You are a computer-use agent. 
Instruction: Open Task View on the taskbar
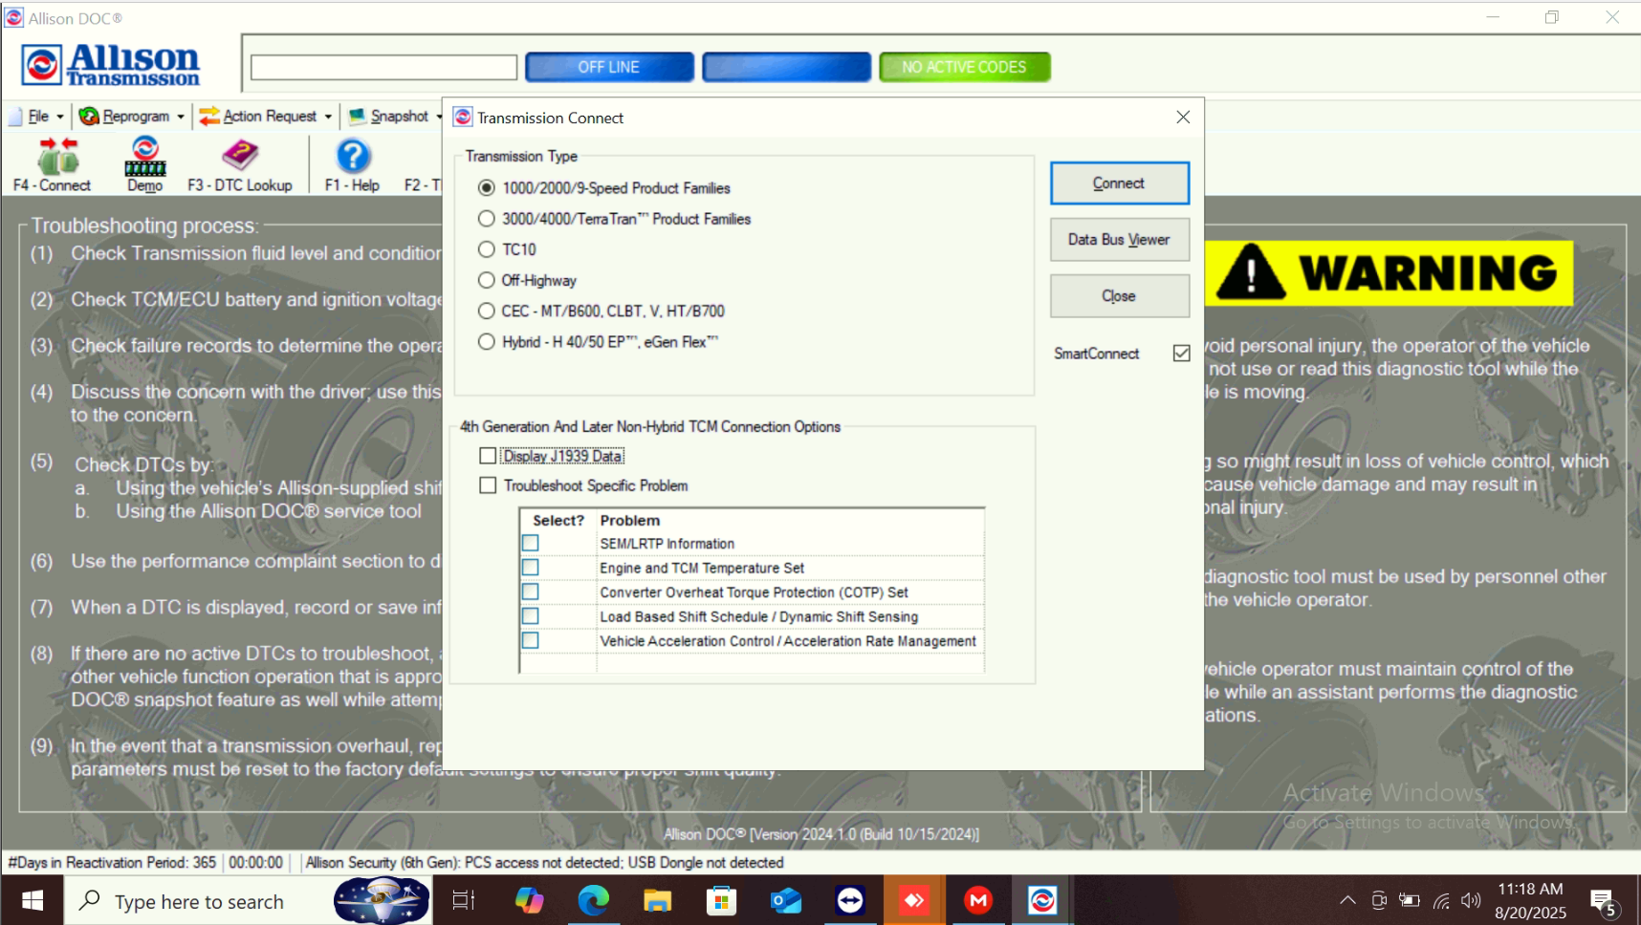[464, 901]
